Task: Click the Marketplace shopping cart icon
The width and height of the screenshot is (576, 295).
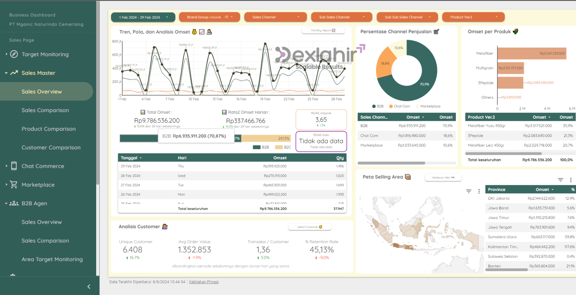Action: 14,184
